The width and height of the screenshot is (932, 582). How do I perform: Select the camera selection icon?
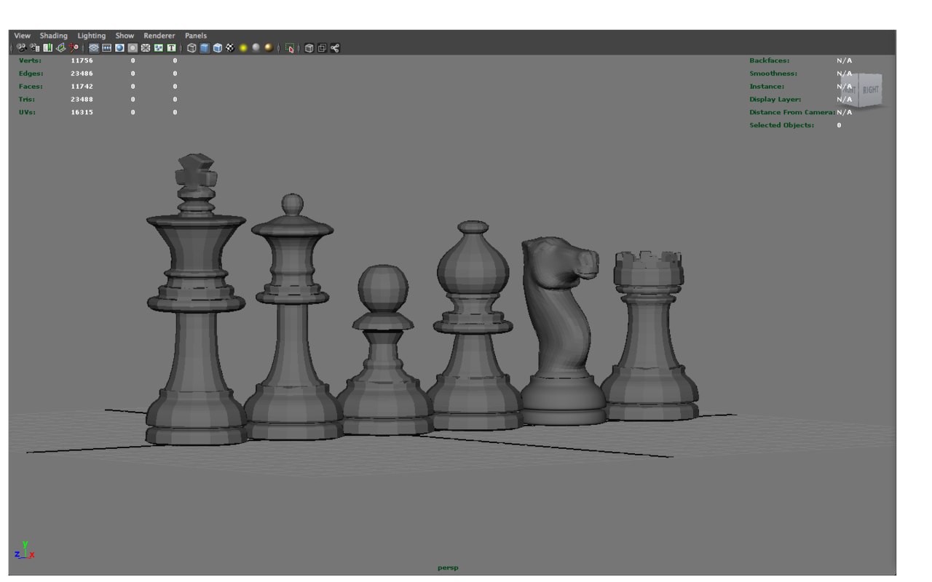point(21,48)
